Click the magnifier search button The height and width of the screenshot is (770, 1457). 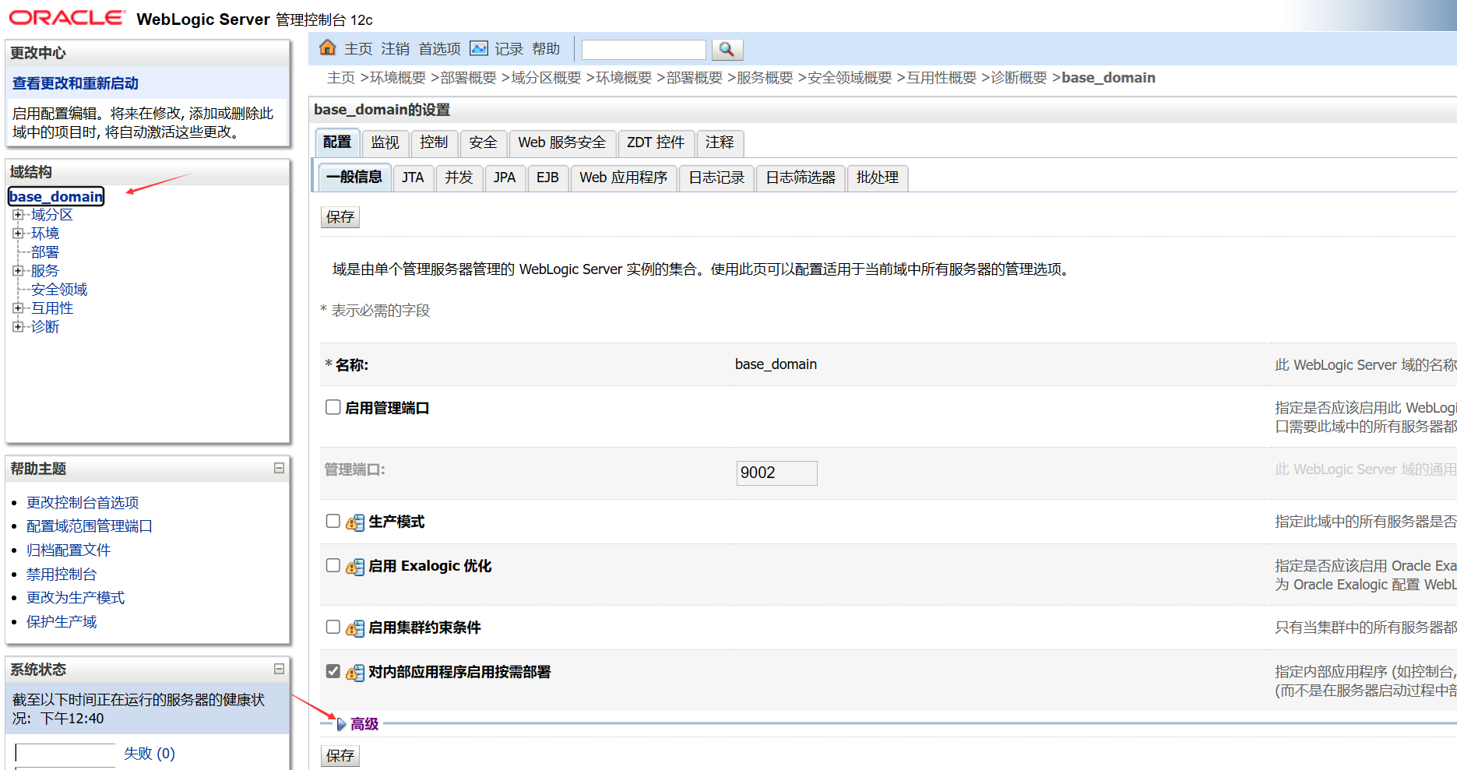tap(727, 49)
